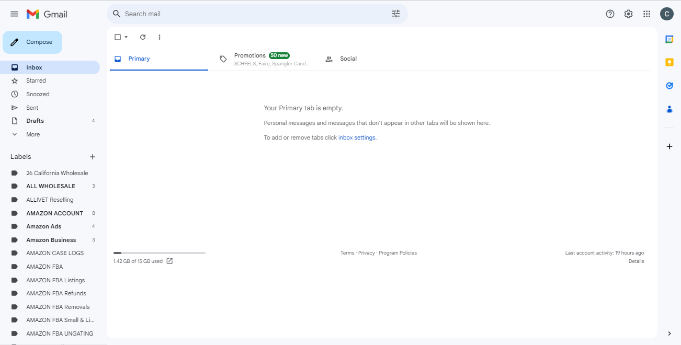Screen dimensions: 681x345
Task: Open the Inbox folder
Action: point(50,67)
